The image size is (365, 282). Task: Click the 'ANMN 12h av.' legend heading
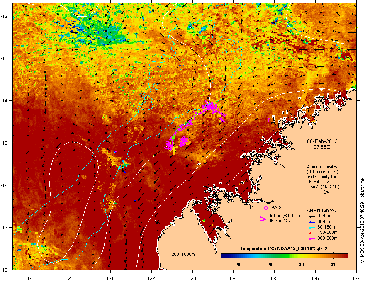[x=321, y=210]
